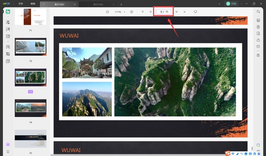Add a new tab with plus button
Viewport: 266px width, 156px height.
point(121,5)
